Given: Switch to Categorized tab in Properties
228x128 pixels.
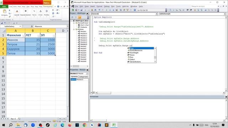Looking at the screenshot, I should tap(83, 77).
